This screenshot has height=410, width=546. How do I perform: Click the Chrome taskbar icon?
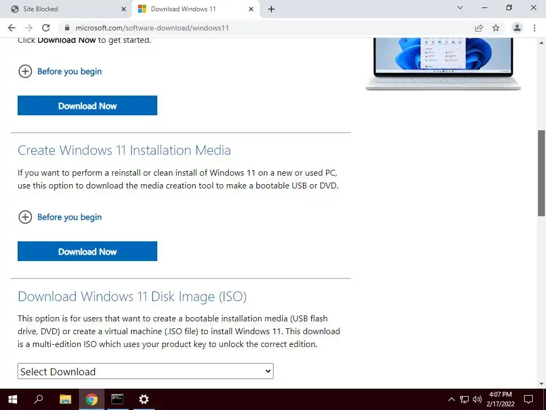92,399
